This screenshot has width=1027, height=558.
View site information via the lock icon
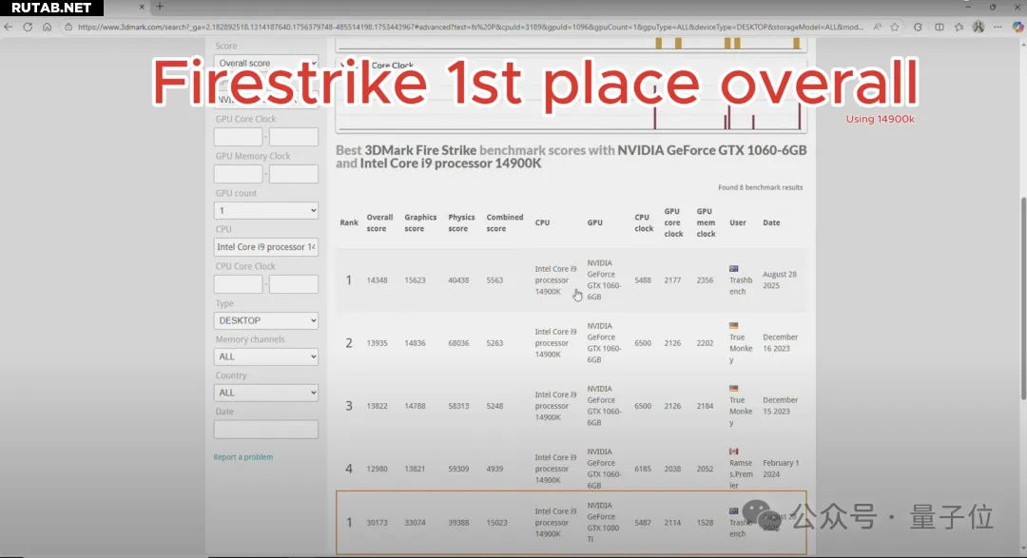[68, 27]
